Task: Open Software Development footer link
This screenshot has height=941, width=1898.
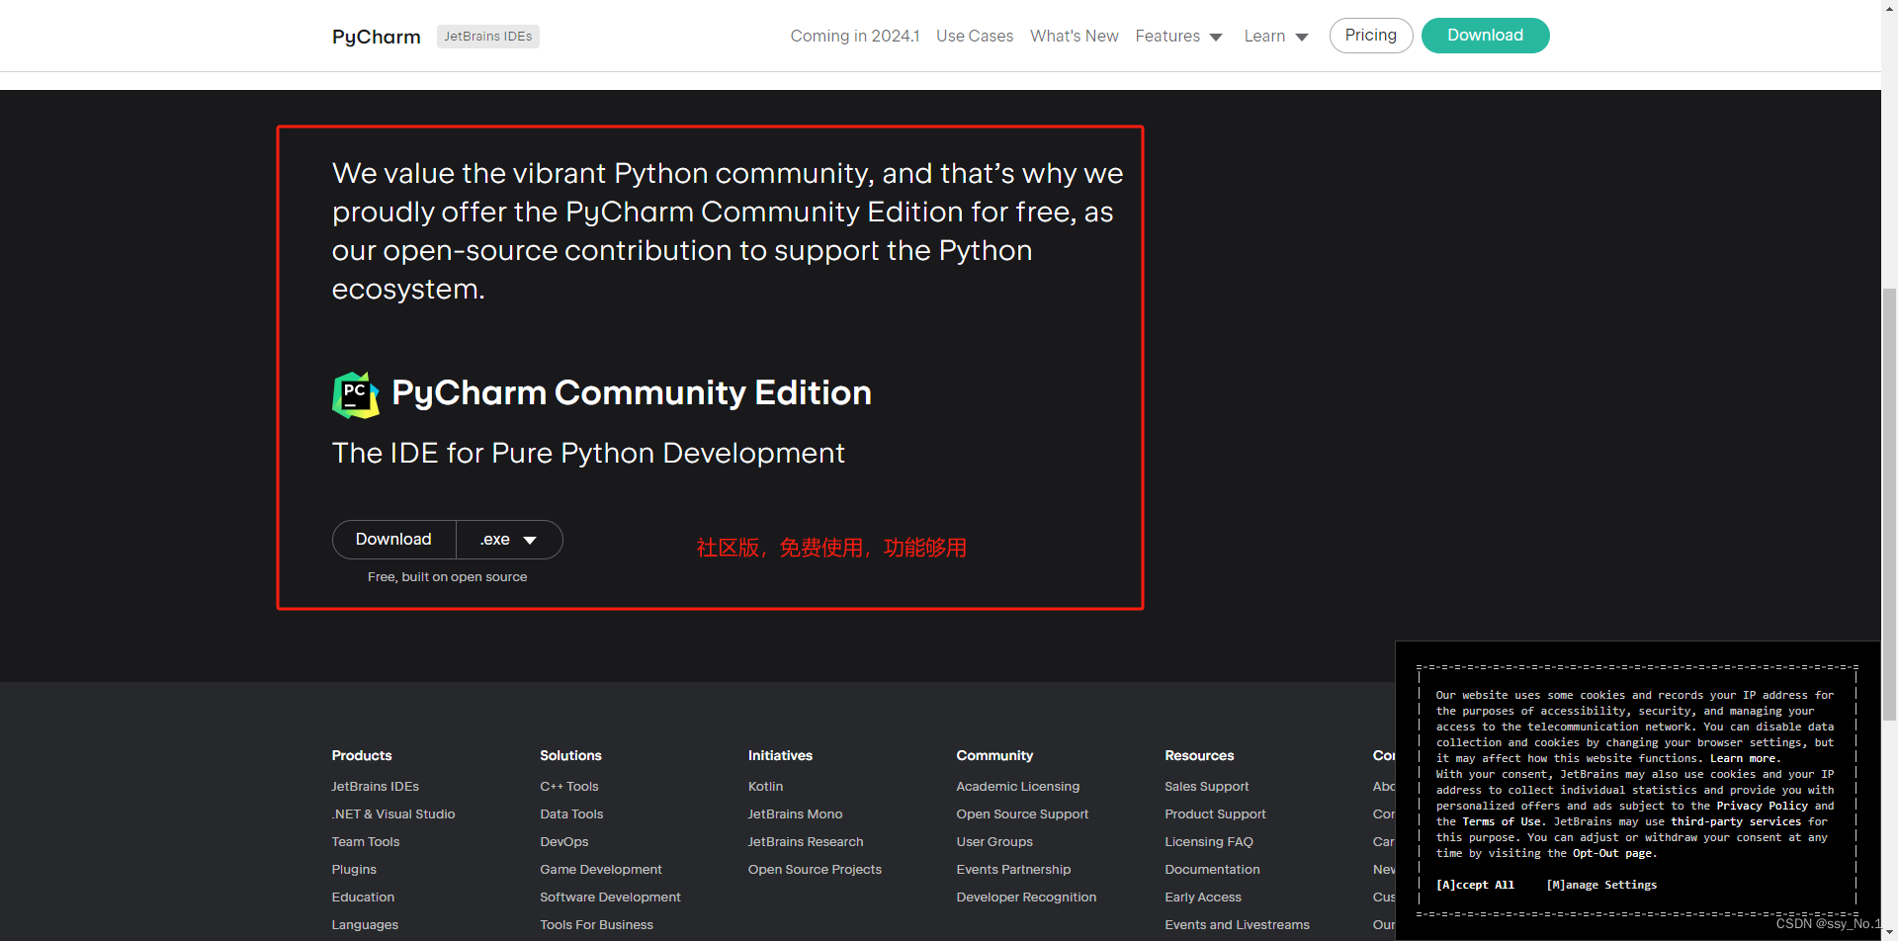Action: point(610,898)
